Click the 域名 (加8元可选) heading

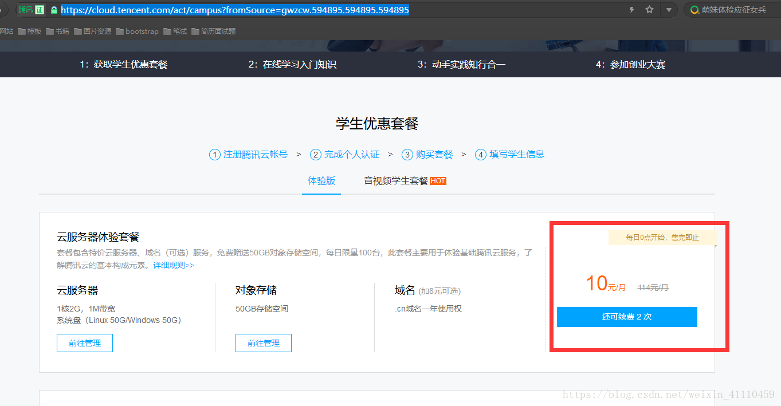point(427,291)
